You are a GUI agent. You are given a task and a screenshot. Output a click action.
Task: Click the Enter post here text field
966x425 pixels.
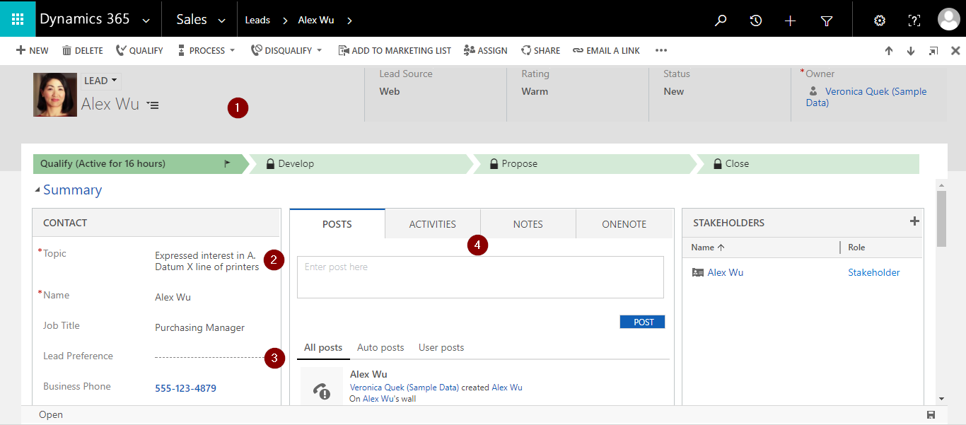click(479, 276)
